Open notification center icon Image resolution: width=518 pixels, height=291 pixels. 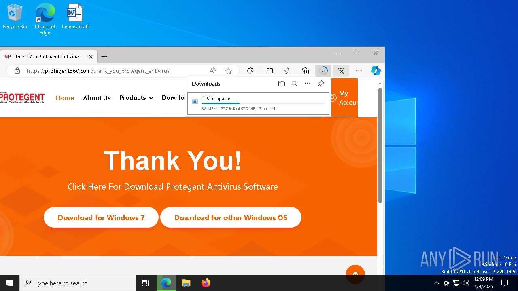pos(505,283)
